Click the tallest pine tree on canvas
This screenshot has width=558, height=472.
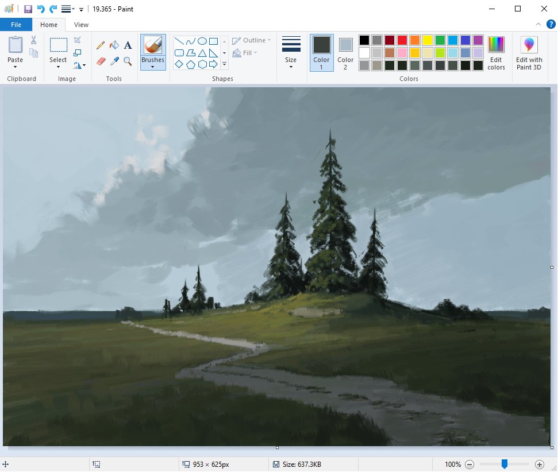pos(331,214)
